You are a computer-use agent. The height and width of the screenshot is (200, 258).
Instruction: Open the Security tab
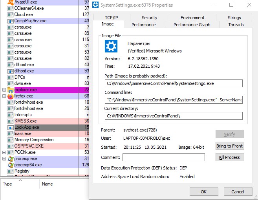(149, 18)
